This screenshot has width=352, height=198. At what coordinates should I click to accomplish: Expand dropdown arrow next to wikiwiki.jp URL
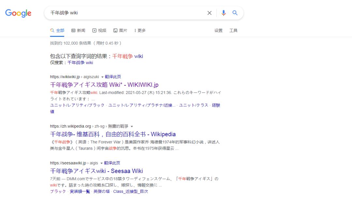(x=102, y=77)
